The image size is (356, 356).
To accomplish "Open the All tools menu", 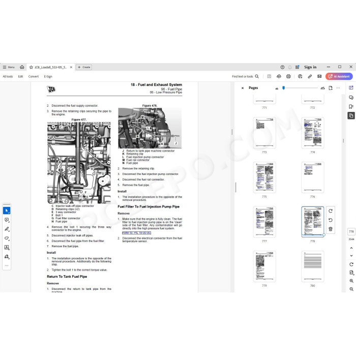I will (x=8, y=76).
